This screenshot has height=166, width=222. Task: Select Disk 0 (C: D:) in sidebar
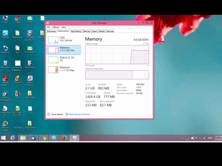tap(63, 59)
